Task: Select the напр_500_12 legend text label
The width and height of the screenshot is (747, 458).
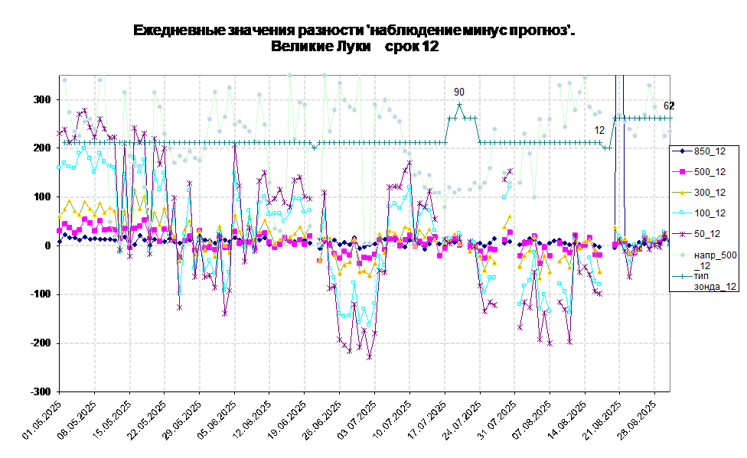Action: 715,260
